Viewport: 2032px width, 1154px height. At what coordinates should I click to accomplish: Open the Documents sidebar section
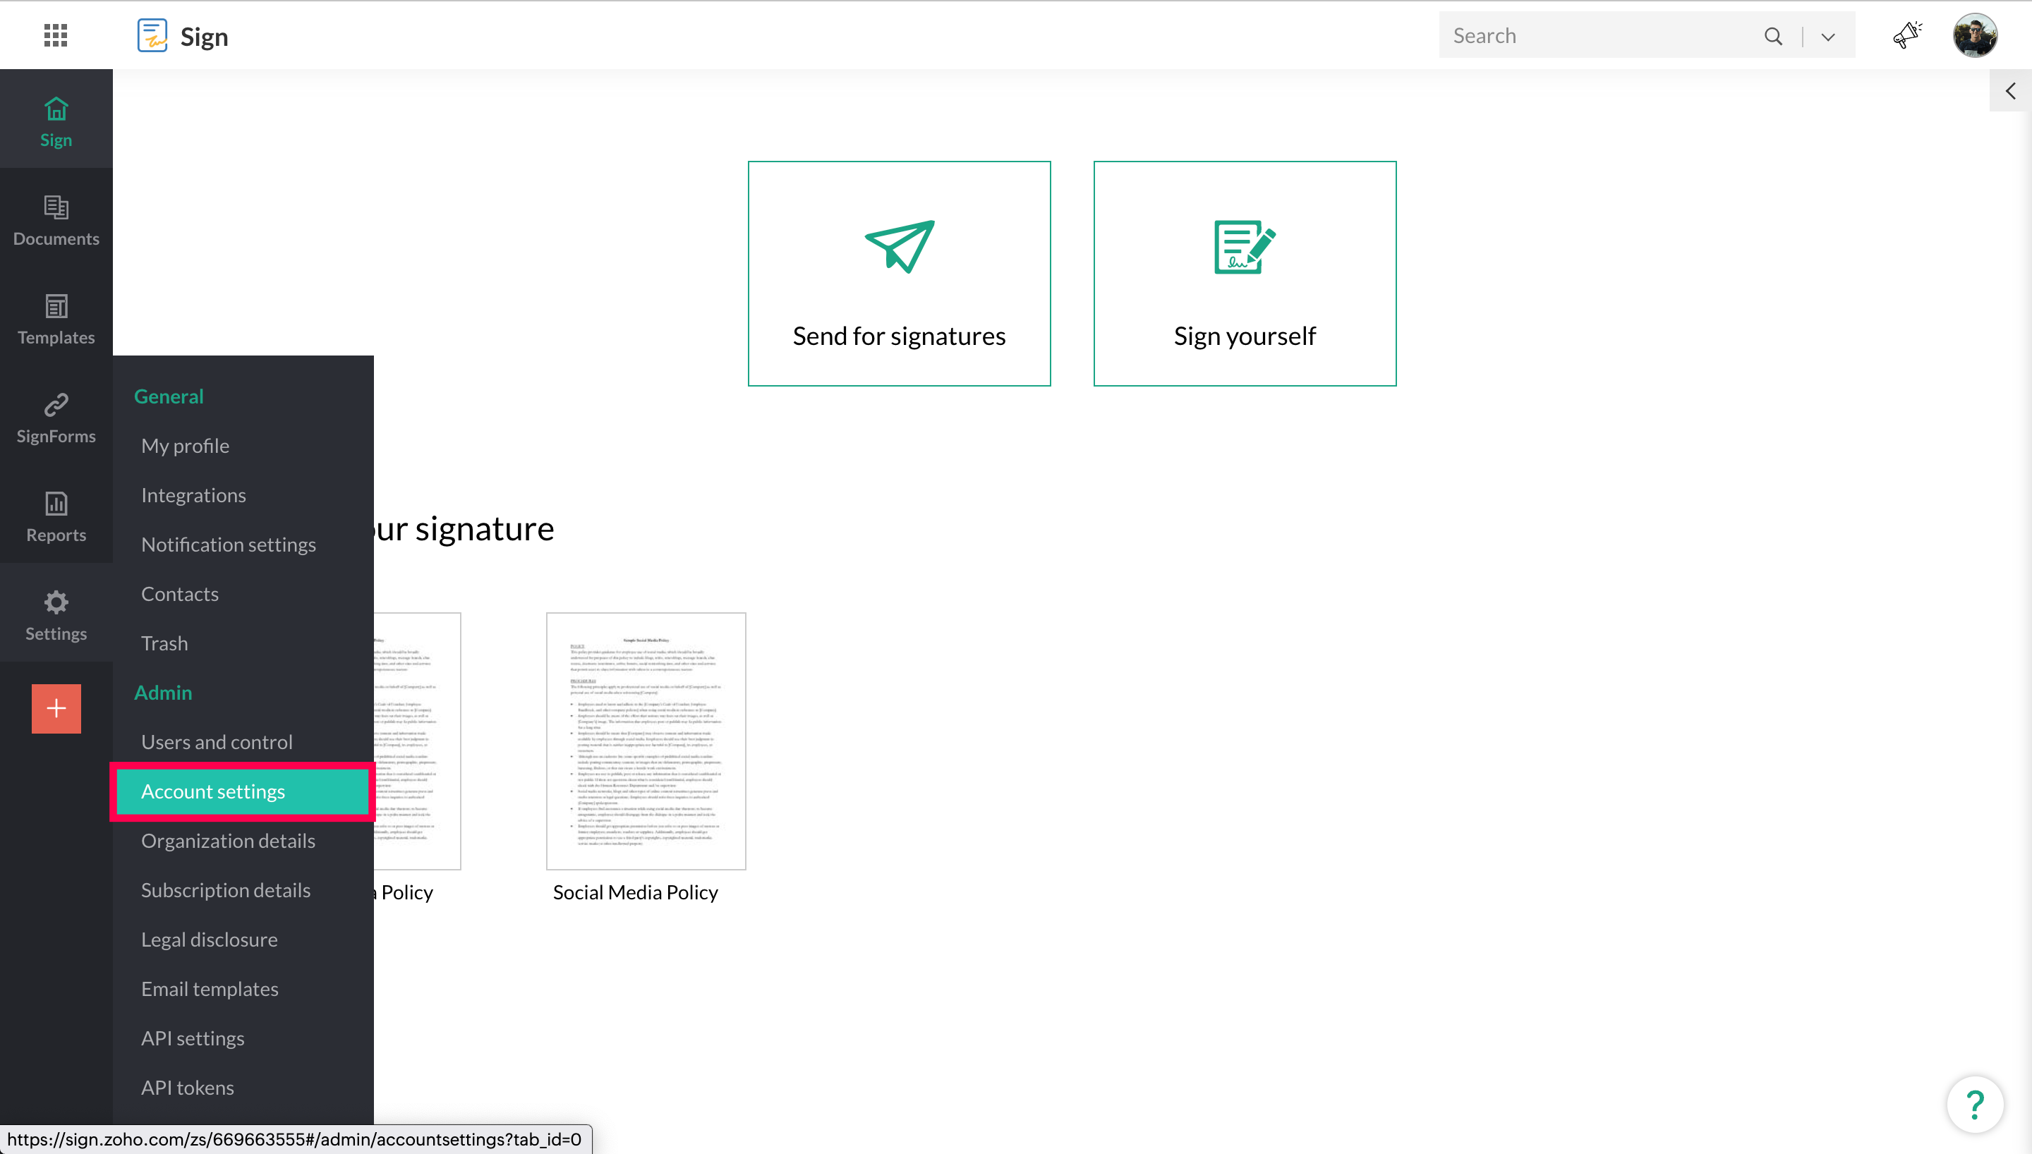[x=56, y=220]
